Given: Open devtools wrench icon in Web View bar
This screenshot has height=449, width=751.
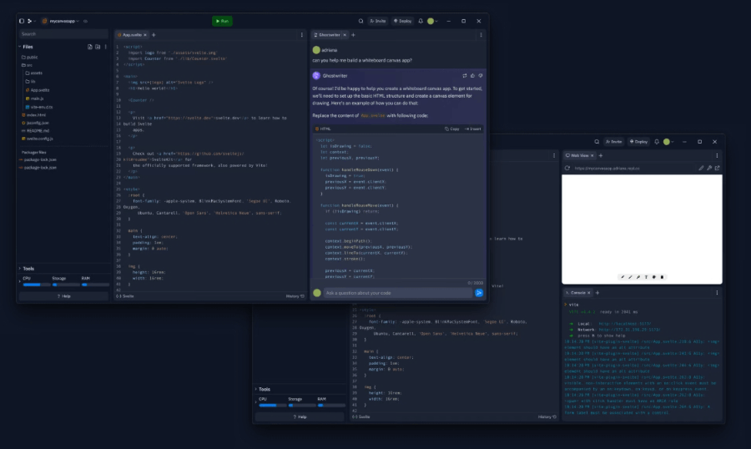Looking at the screenshot, I should (709, 169).
